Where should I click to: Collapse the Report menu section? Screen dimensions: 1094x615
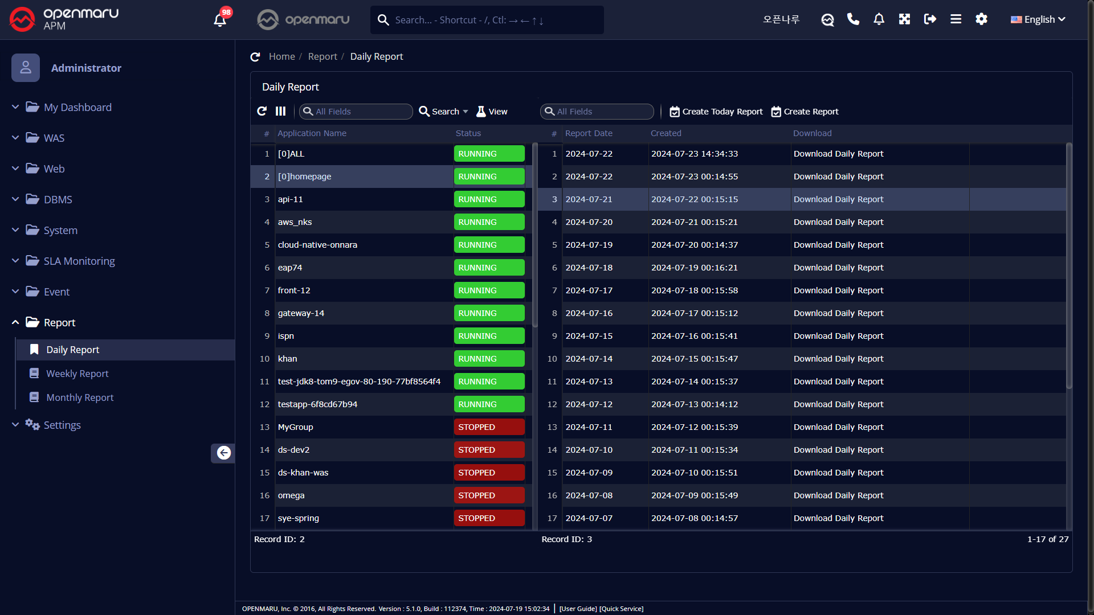pyautogui.click(x=59, y=322)
